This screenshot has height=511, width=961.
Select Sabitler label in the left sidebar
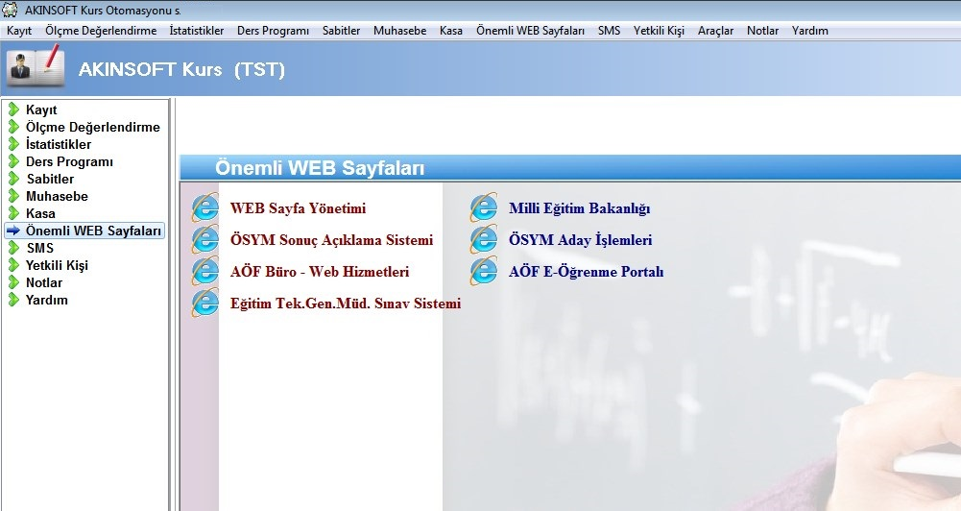coord(50,179)
